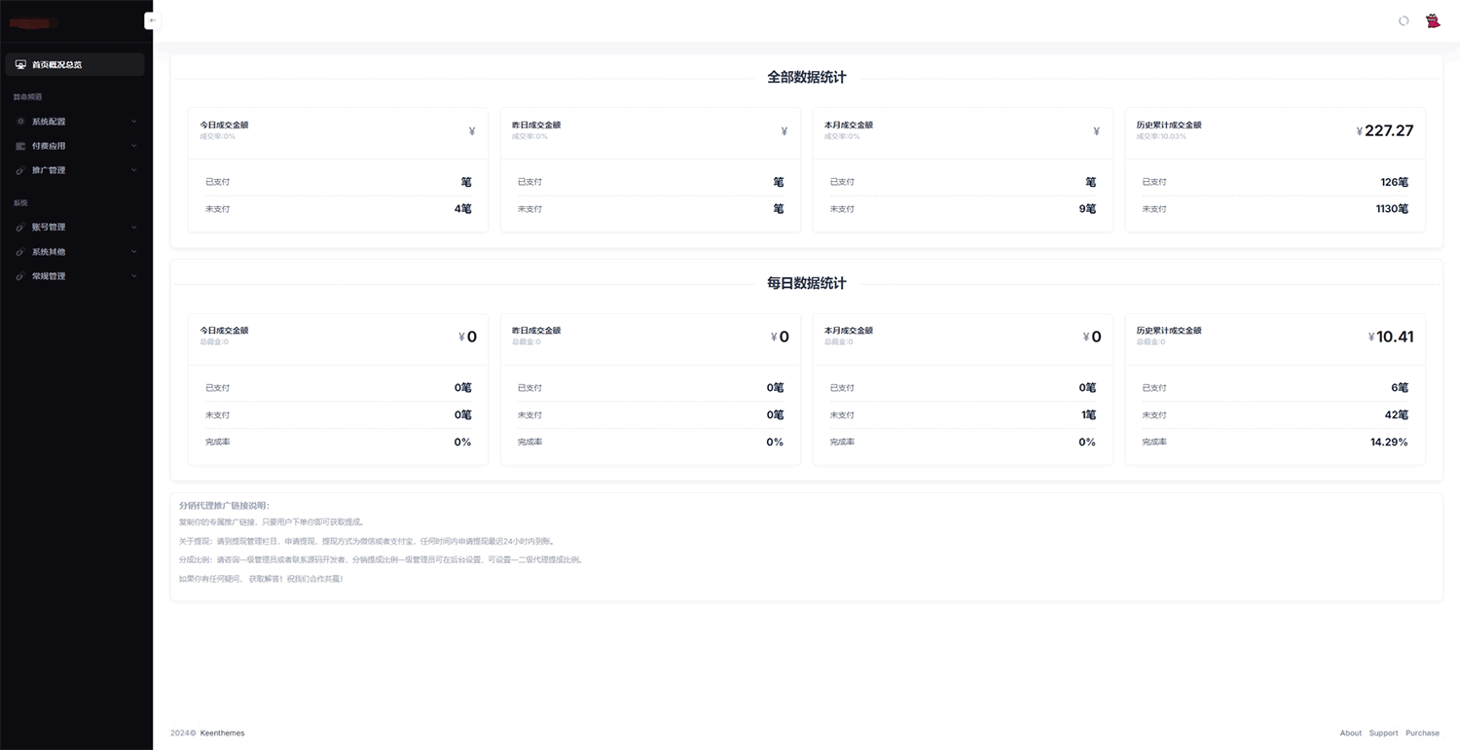Click the 1130笔 unpaid count
Viewport: 1460px width, 750px height.
click(x=1392, y=209)
